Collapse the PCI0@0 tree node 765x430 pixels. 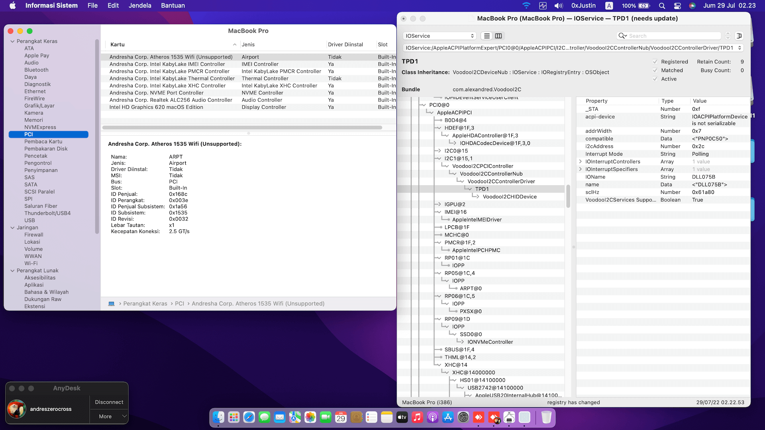point(423,105)
